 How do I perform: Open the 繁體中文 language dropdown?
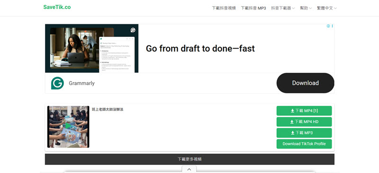(x=327, y=8)
